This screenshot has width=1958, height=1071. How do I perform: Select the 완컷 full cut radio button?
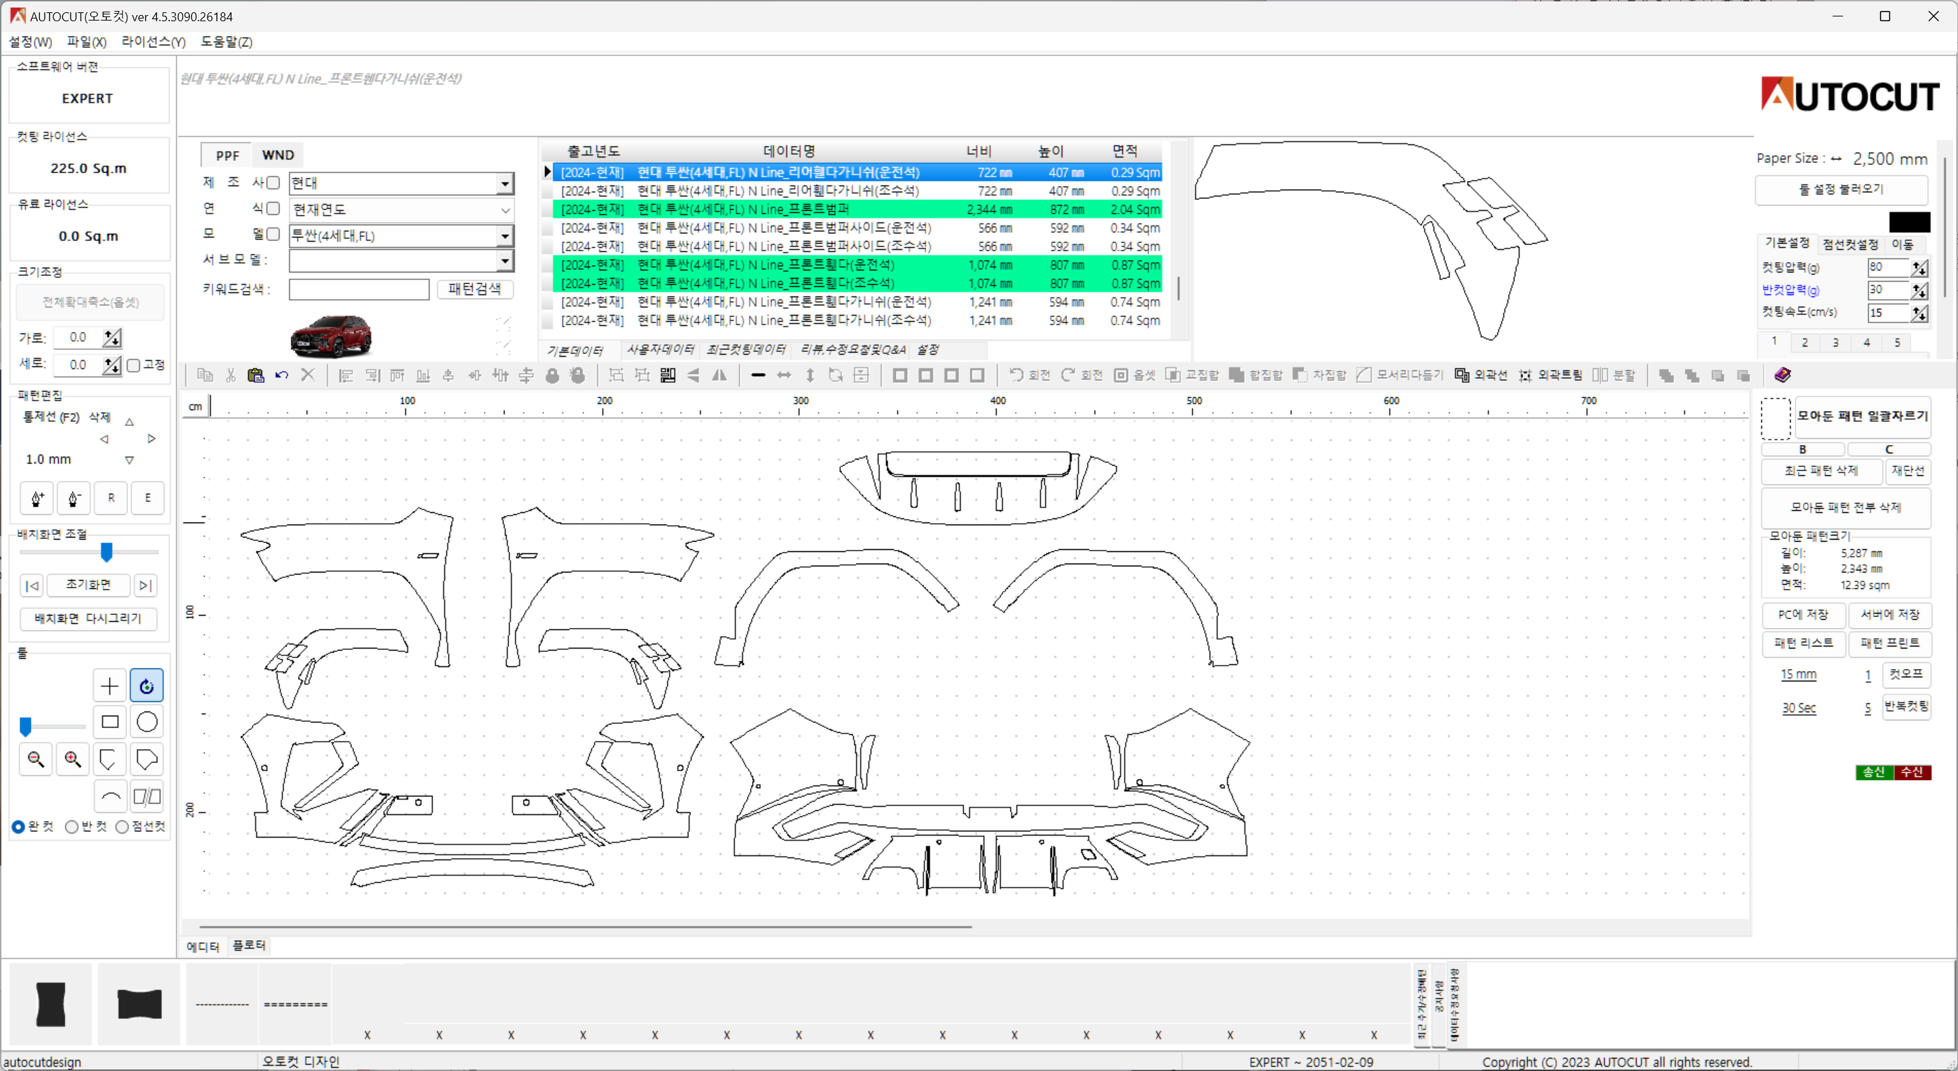point(18,827)
